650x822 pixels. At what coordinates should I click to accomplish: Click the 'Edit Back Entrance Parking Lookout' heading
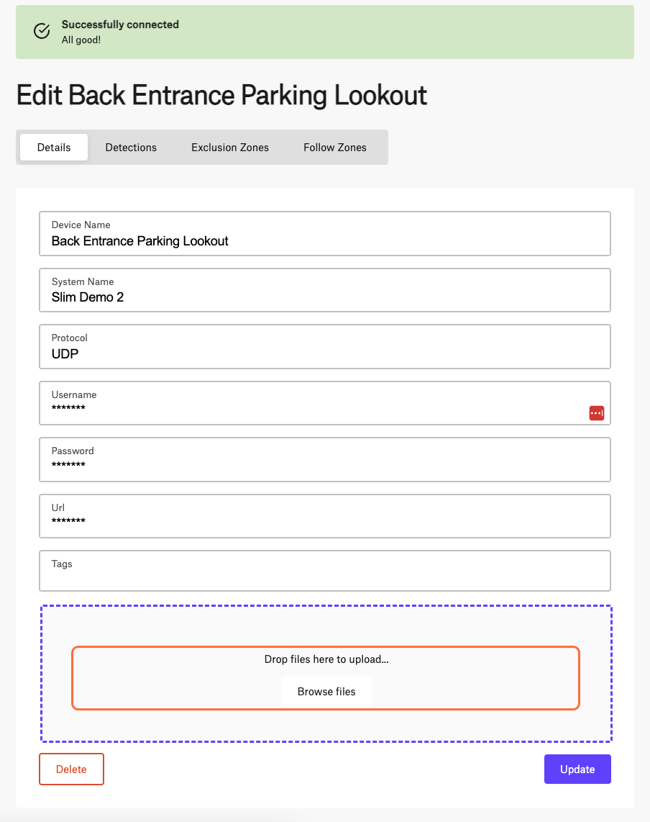[221, 96]
